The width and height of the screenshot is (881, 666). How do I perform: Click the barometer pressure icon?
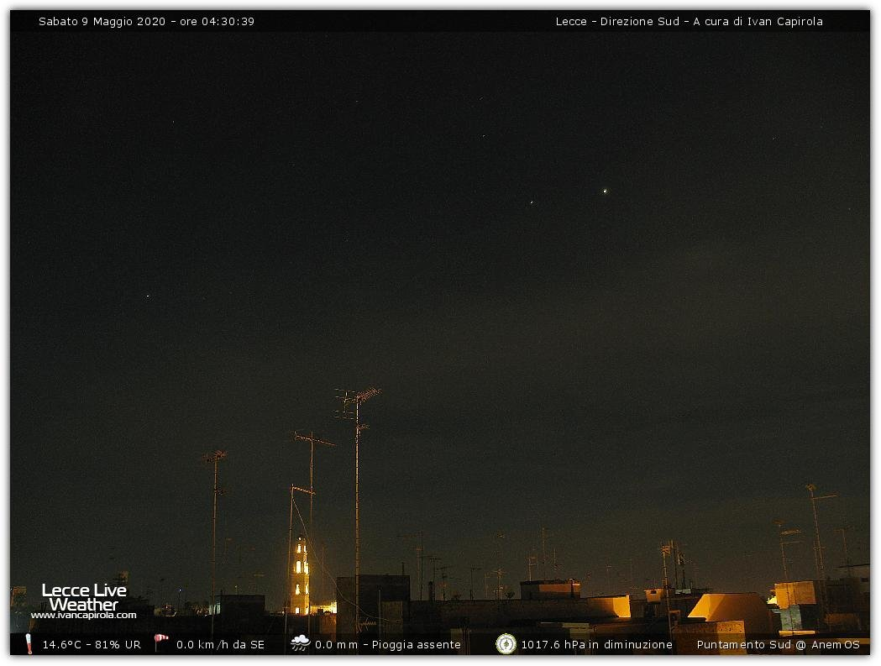click(x=506, y=644)
